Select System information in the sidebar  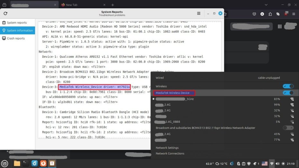18,31
